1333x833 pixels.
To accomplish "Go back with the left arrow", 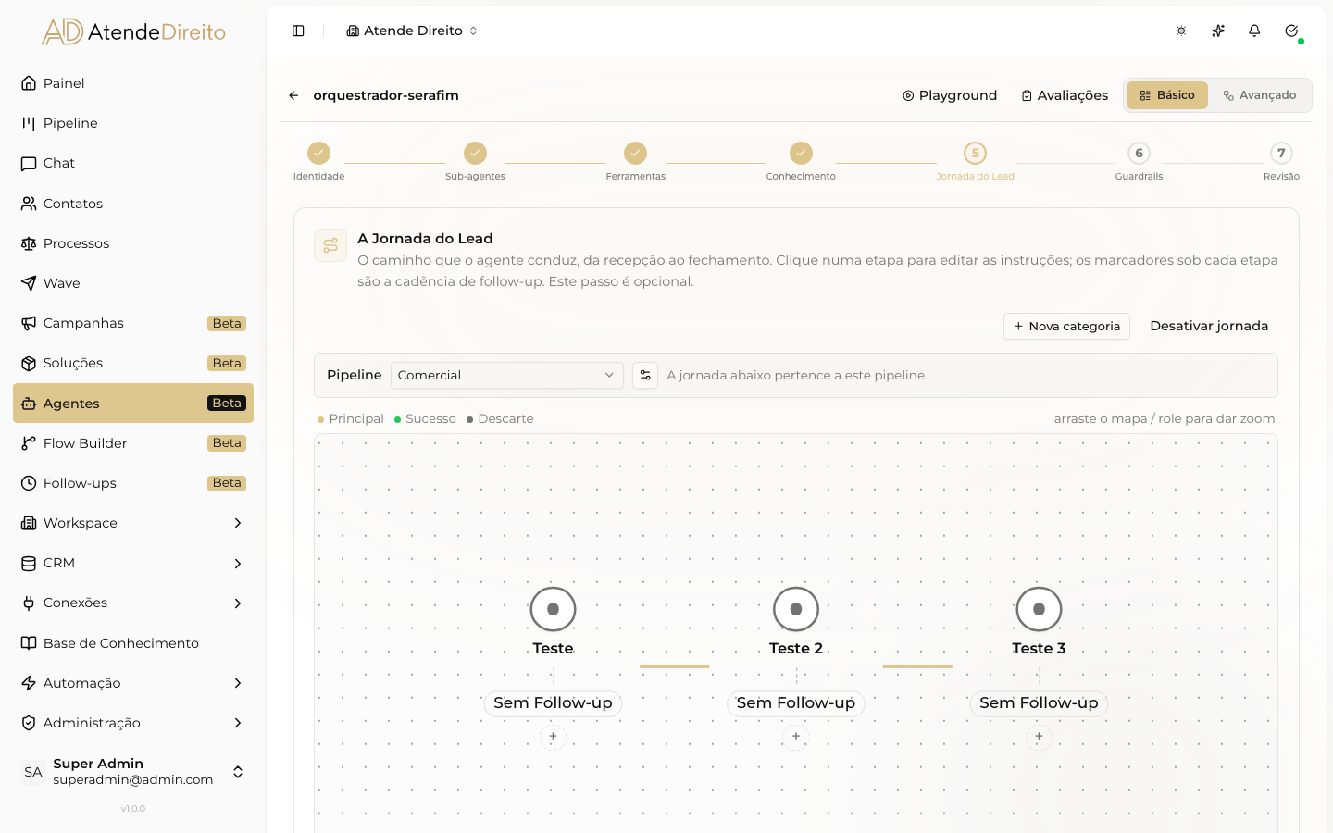I will pyautogui.click(x=293, y=95).
